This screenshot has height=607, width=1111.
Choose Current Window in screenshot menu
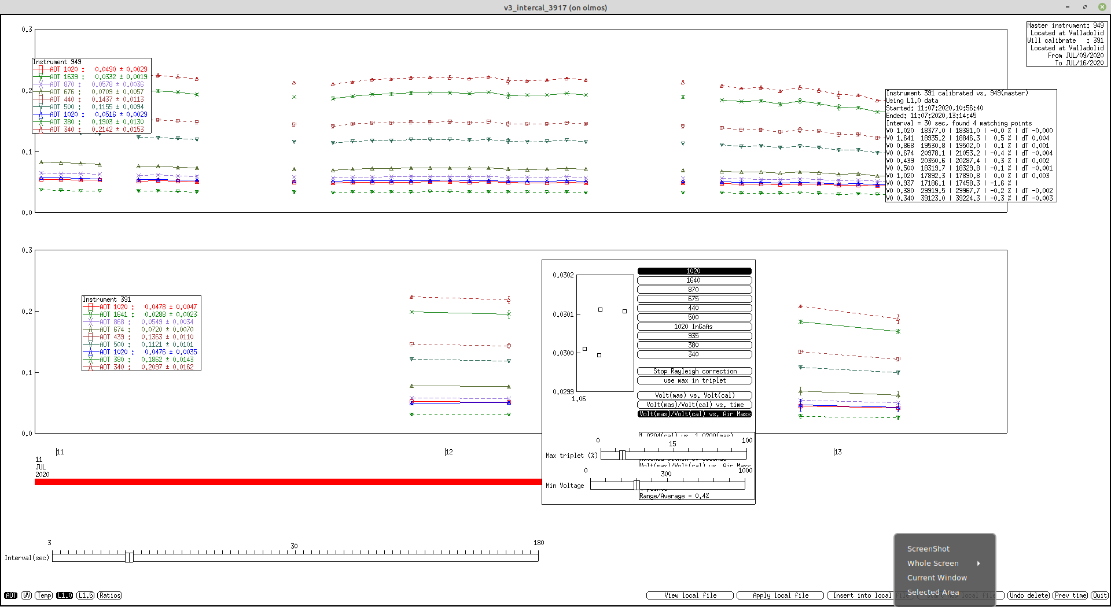[937, 578]
